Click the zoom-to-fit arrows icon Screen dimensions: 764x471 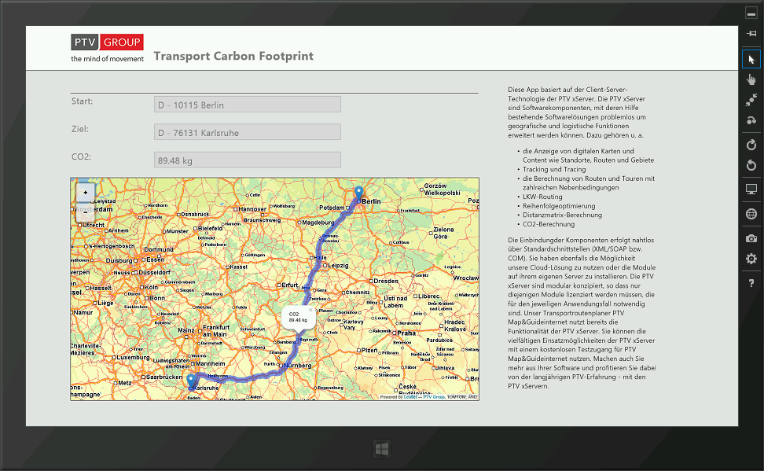[751, 100]
